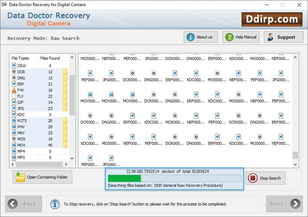Screen dimensions: 308x217
Task: Stop the search with Stop Search
Action: 265,178
